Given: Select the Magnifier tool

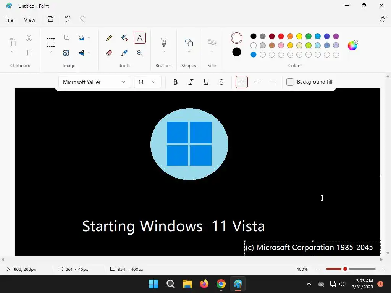Looking at the screenshot, I should (140, 53).
